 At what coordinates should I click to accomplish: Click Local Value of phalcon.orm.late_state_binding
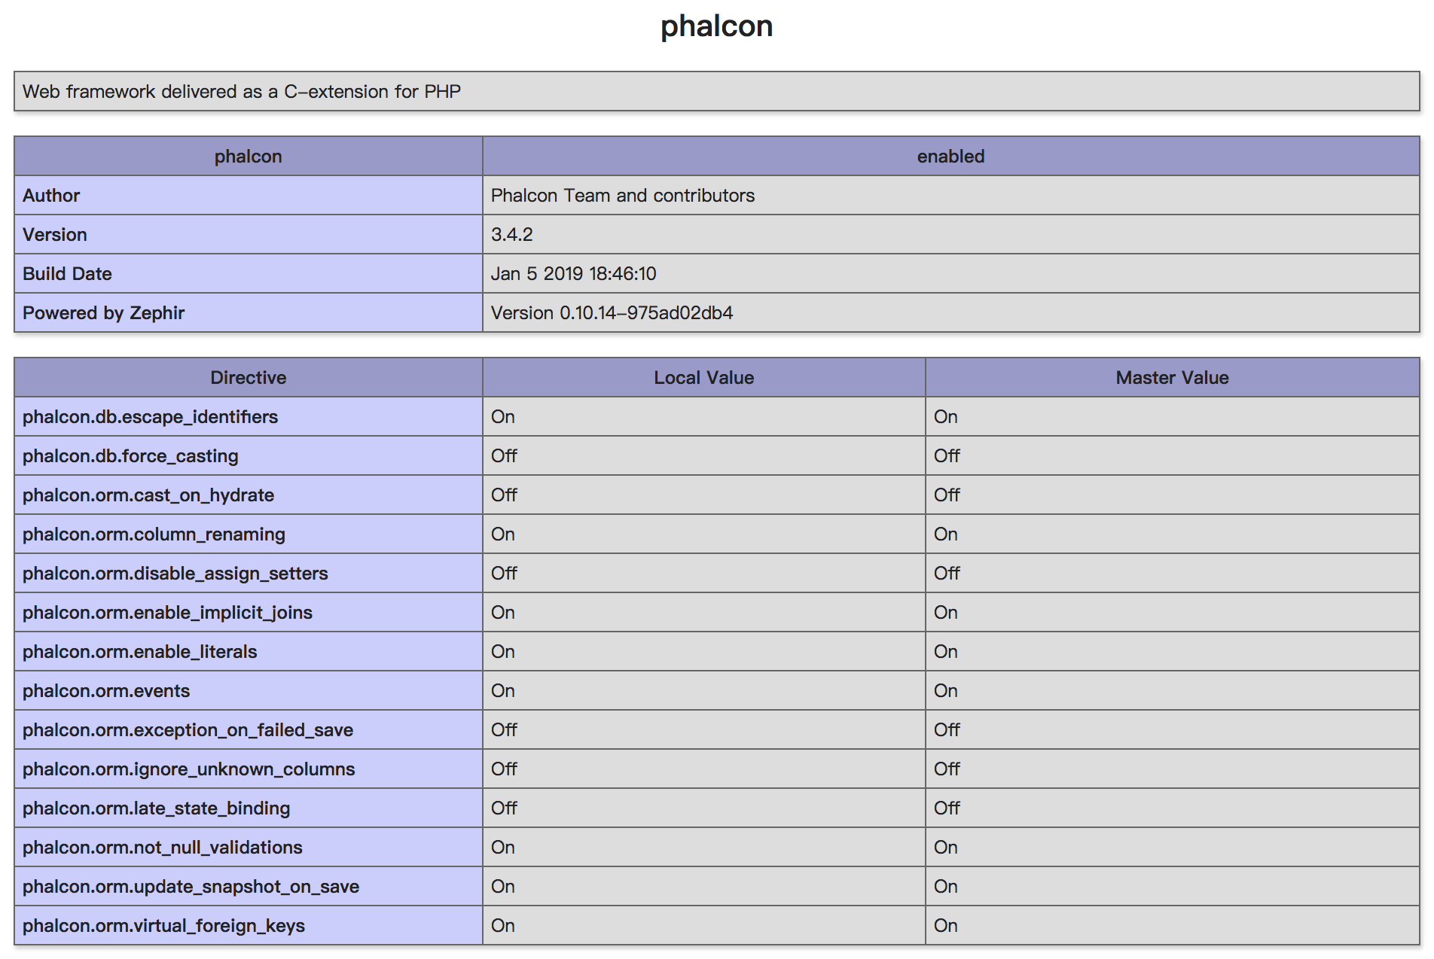(x=504, y=808)
